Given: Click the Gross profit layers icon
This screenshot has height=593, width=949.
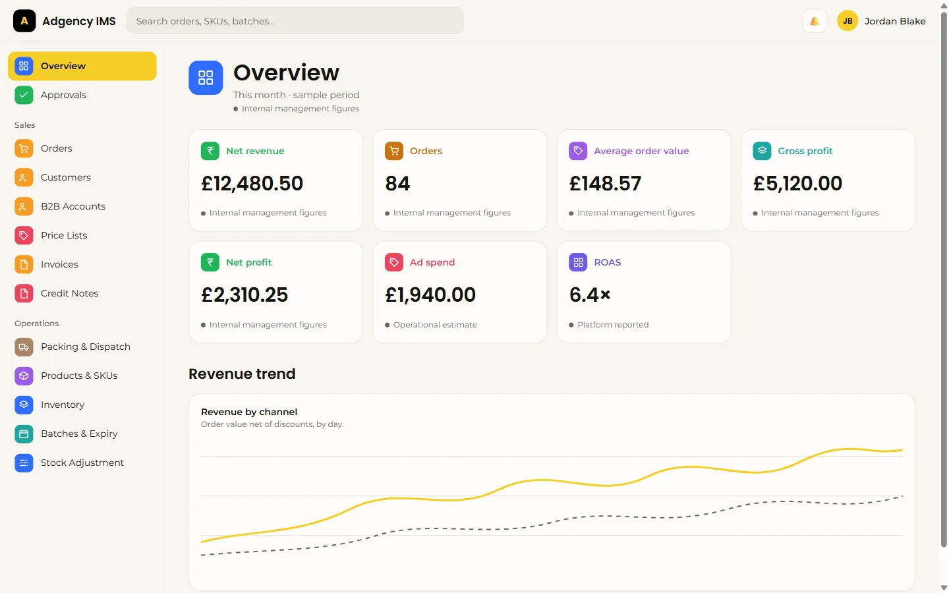Looking at the screenshot, I should click(762, 151).
